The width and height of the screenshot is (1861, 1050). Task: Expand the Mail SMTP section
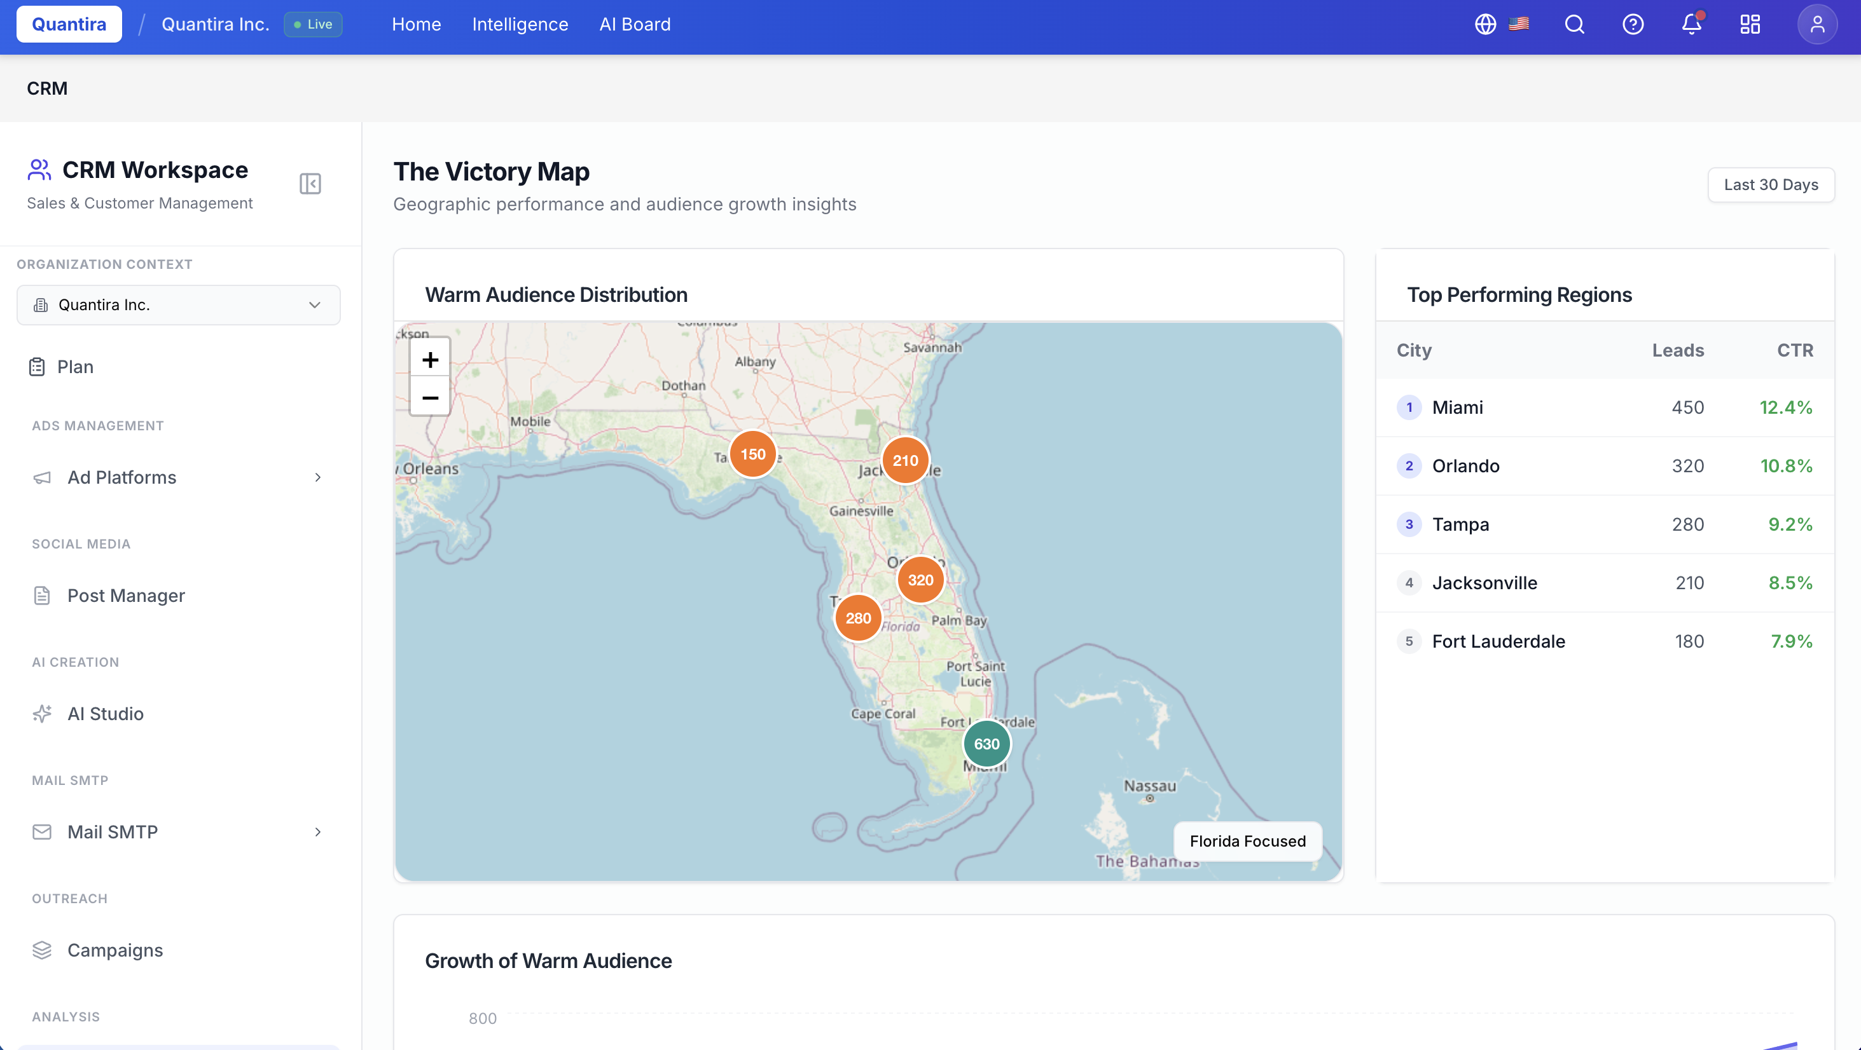pos(318,832)
